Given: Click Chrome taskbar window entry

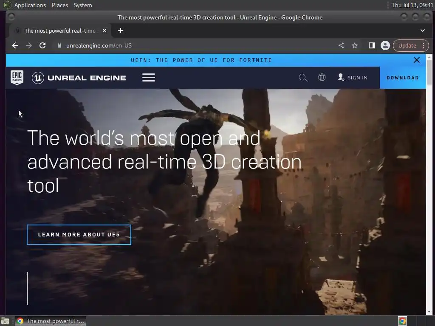Looking at the screenshot, I should click(x=50, y=321).
